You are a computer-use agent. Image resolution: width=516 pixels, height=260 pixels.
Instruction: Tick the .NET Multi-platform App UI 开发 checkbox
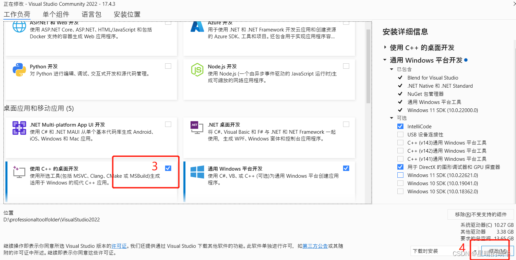[x=168, y=124]
